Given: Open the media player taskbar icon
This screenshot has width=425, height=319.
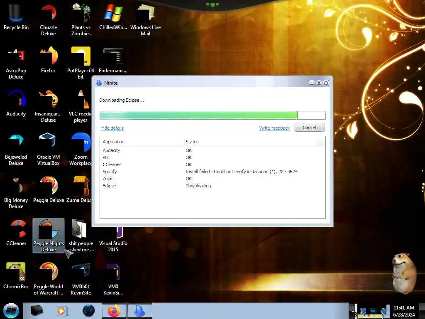Looking at the screenshot, I should [x=62, y=311].
